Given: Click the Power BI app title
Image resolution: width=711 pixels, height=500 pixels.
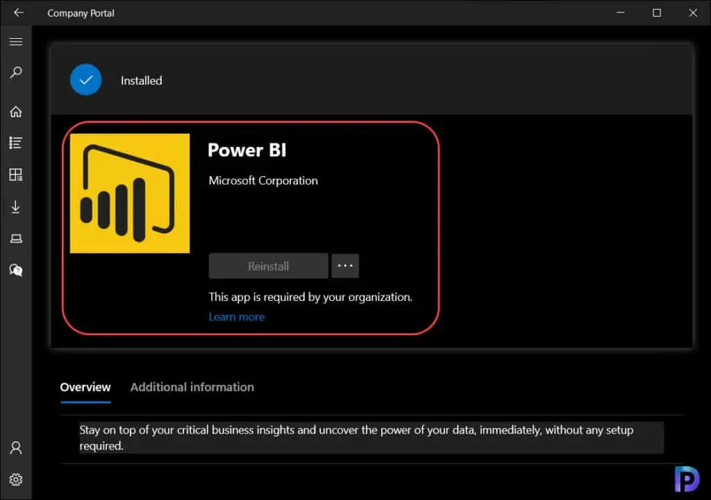Looking at the screenshot, I should click(x=247, y=150).
